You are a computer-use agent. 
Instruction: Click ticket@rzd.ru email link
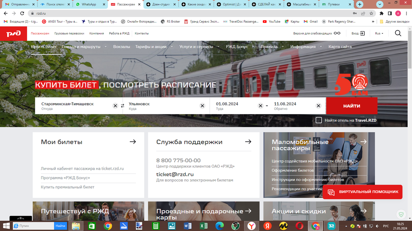click(175, 175)
